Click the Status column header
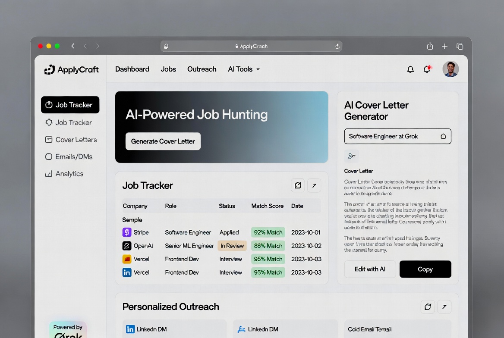 pos(227,206)
